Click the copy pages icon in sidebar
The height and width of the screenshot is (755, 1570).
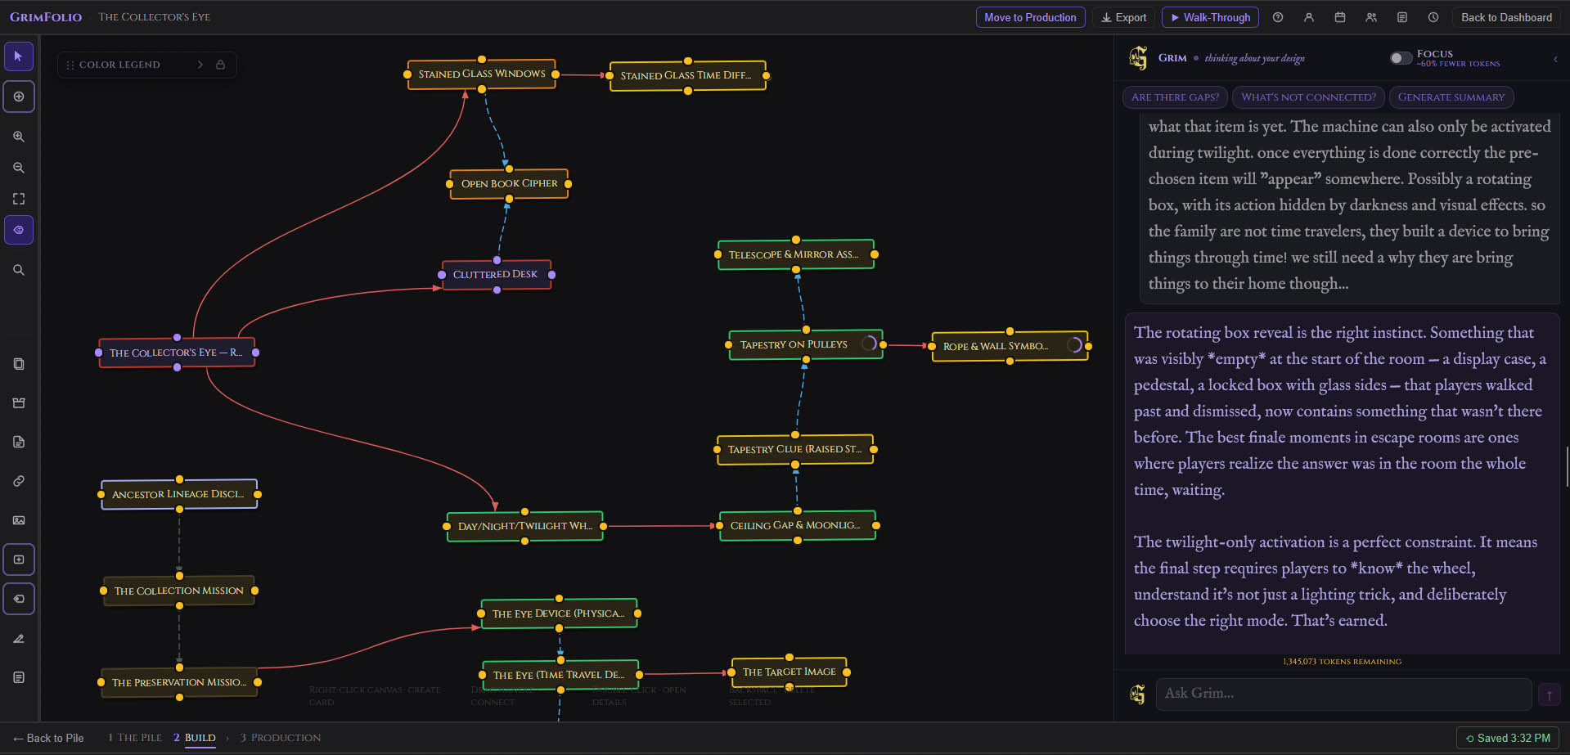[19, 364]
